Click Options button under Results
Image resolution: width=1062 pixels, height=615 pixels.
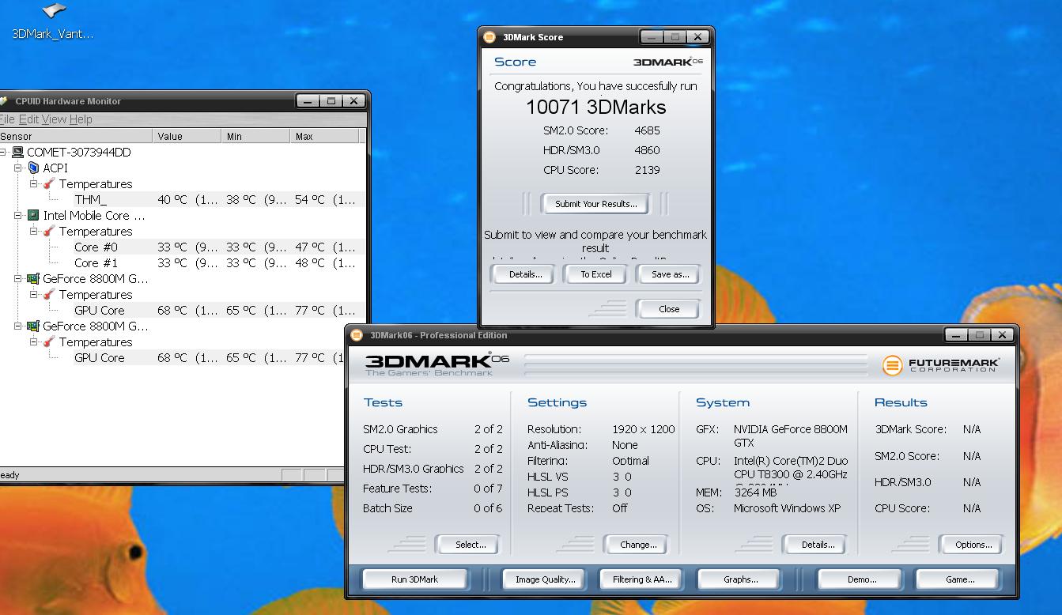[x=973, y=545]
